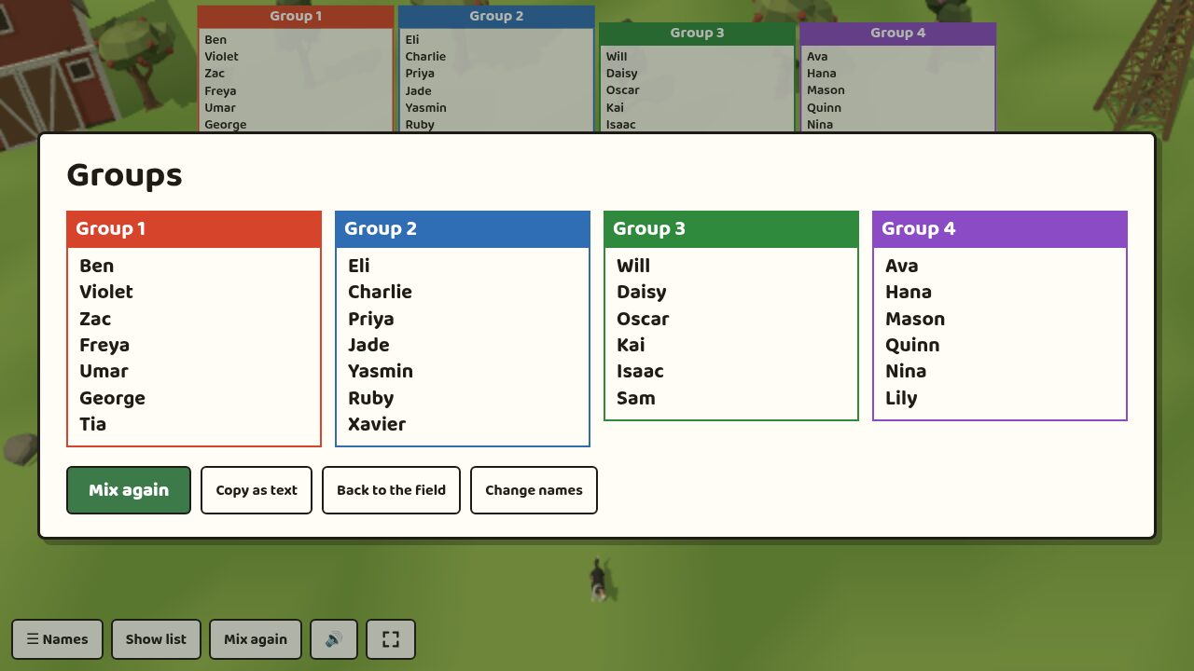Click Quinn in the Groups dialog
This screenshot has height=671, width=1194.
912,345
